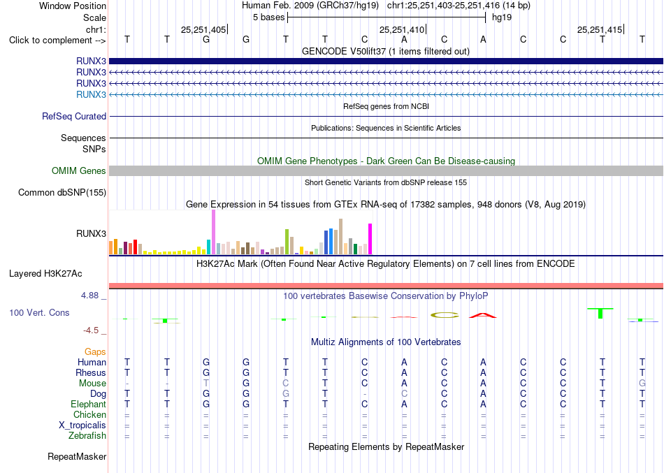Click the Elephant alignment row label

tap(89, 404)
